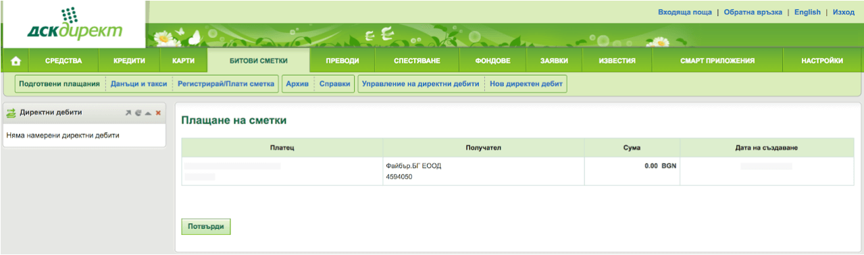Go to ПРЕВОДИ tab
The width and height of the screenshot is (864, 255).
342,61
